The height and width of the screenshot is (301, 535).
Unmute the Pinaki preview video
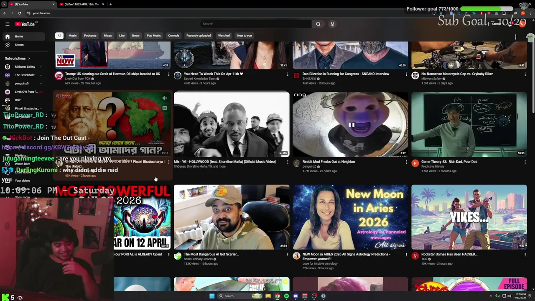tap(165, 98)
